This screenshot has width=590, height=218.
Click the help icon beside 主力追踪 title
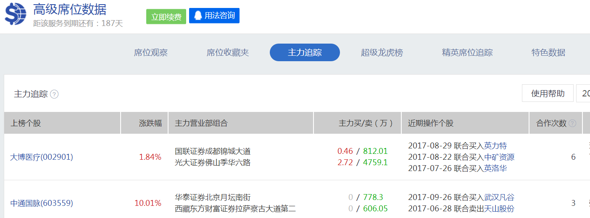click(54, 94)
